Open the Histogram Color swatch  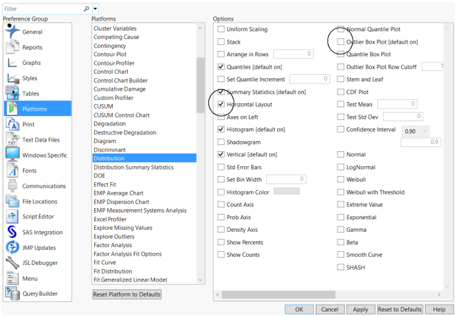click(x=287, y=191)
